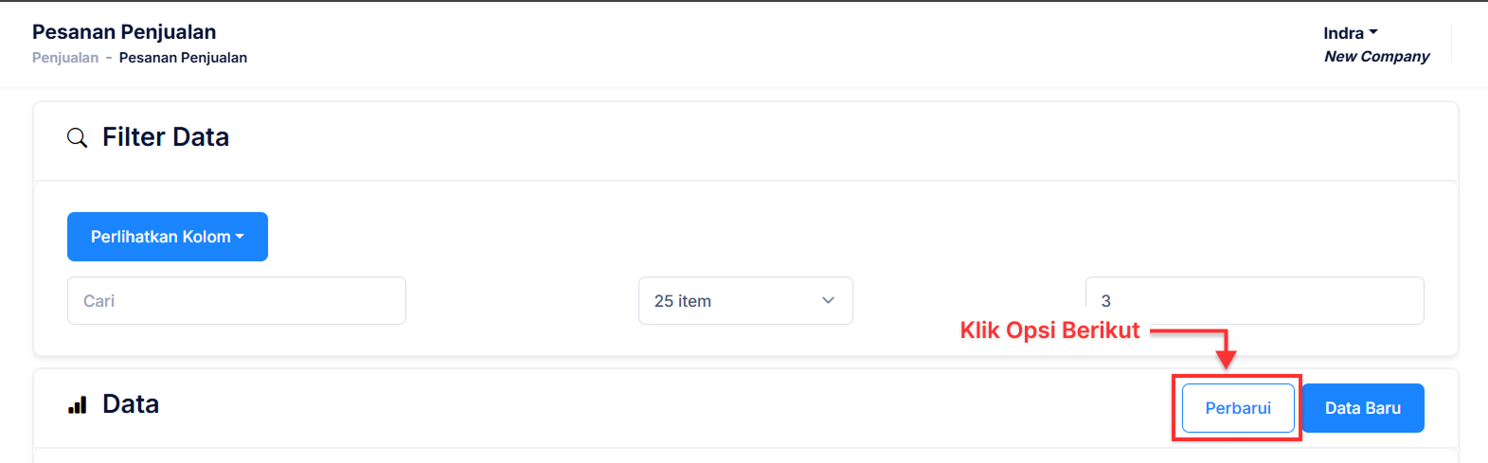Click the Pesanan Penjualan page title
This screenshot has height=463, width=1488.
coord(124,31)
